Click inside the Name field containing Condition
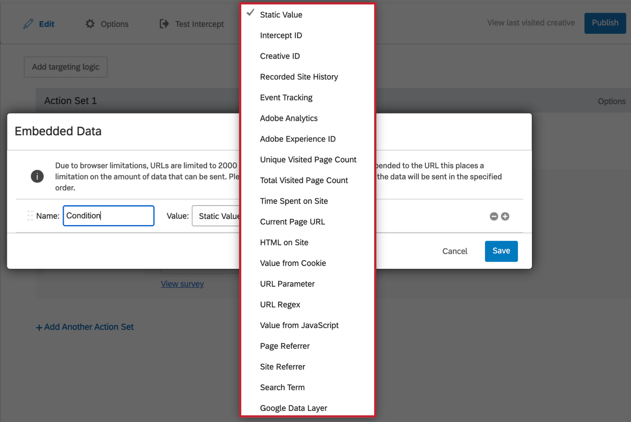Image resolution: width=631 pixels, height=422 pixels. coord(108,215)
